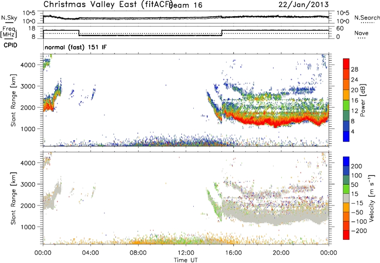Click the 'Power [dB]' colorbar title
This screenshot has height=263, width=380.
point(363,100)
